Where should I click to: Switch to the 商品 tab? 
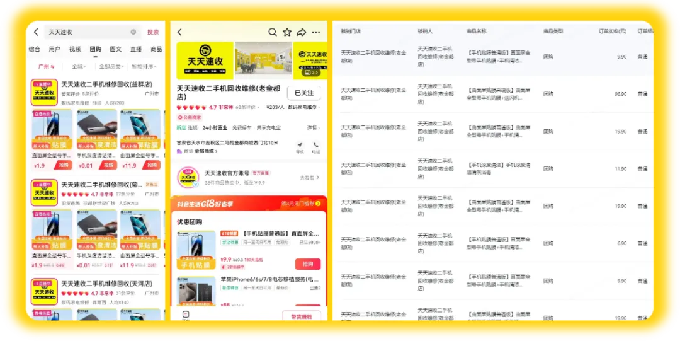(156, 49)
